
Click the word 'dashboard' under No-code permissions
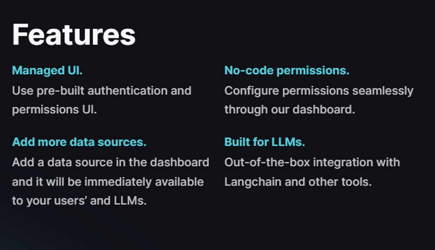pos(324,110)
